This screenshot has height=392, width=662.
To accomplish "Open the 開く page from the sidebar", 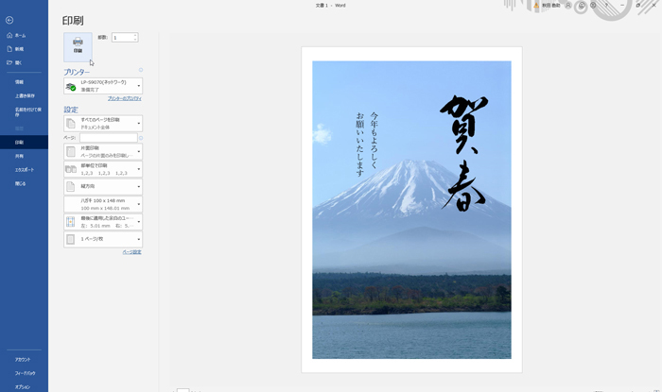I will [18, 62].
